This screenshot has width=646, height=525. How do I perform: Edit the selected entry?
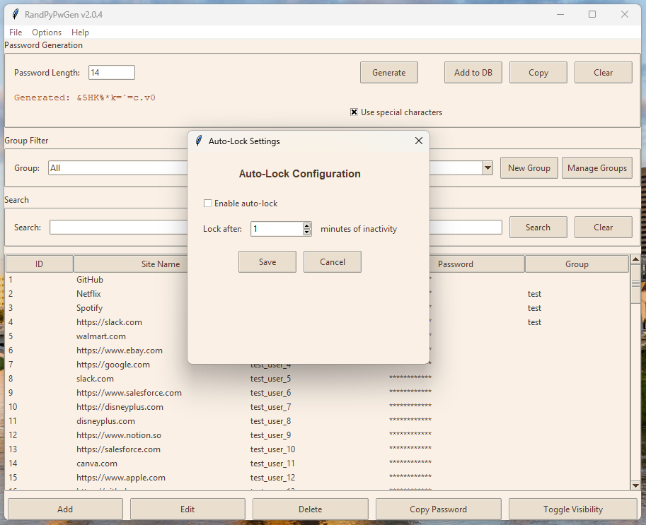(x=188, y=509)
